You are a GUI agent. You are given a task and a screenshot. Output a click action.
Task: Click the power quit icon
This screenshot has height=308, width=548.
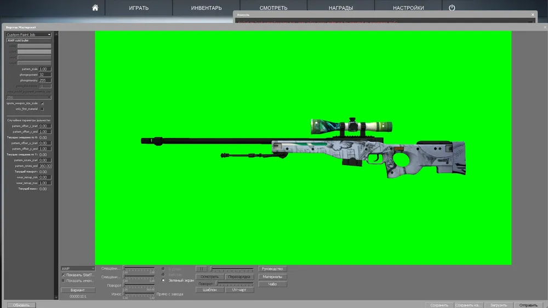click(452, 8)
